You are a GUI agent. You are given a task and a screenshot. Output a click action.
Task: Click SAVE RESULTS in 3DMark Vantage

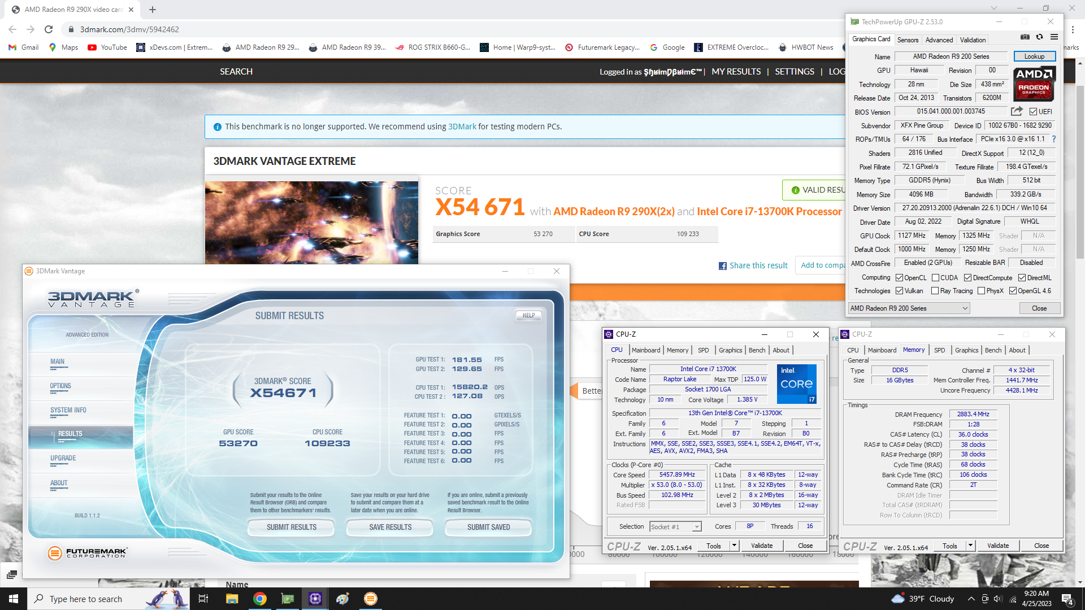pyautogui.click(x=390, y=527)
